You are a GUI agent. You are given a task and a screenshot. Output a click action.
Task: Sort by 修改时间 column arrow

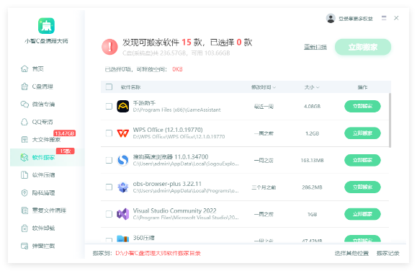[x=274, y=87]
